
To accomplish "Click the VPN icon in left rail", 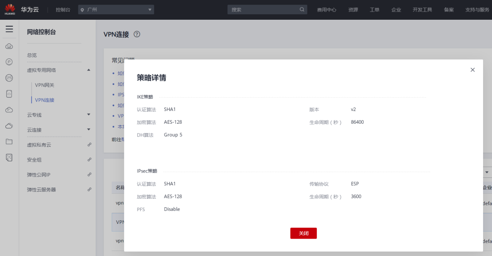I will coord(9,78).
